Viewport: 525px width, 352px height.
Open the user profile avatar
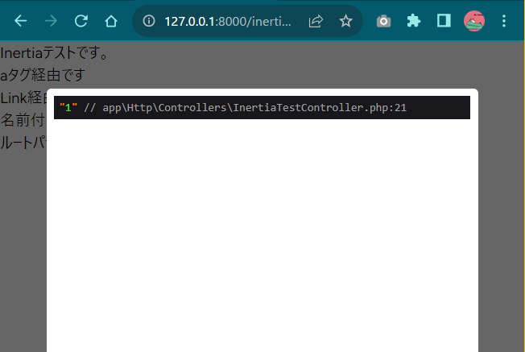[474, 21]
